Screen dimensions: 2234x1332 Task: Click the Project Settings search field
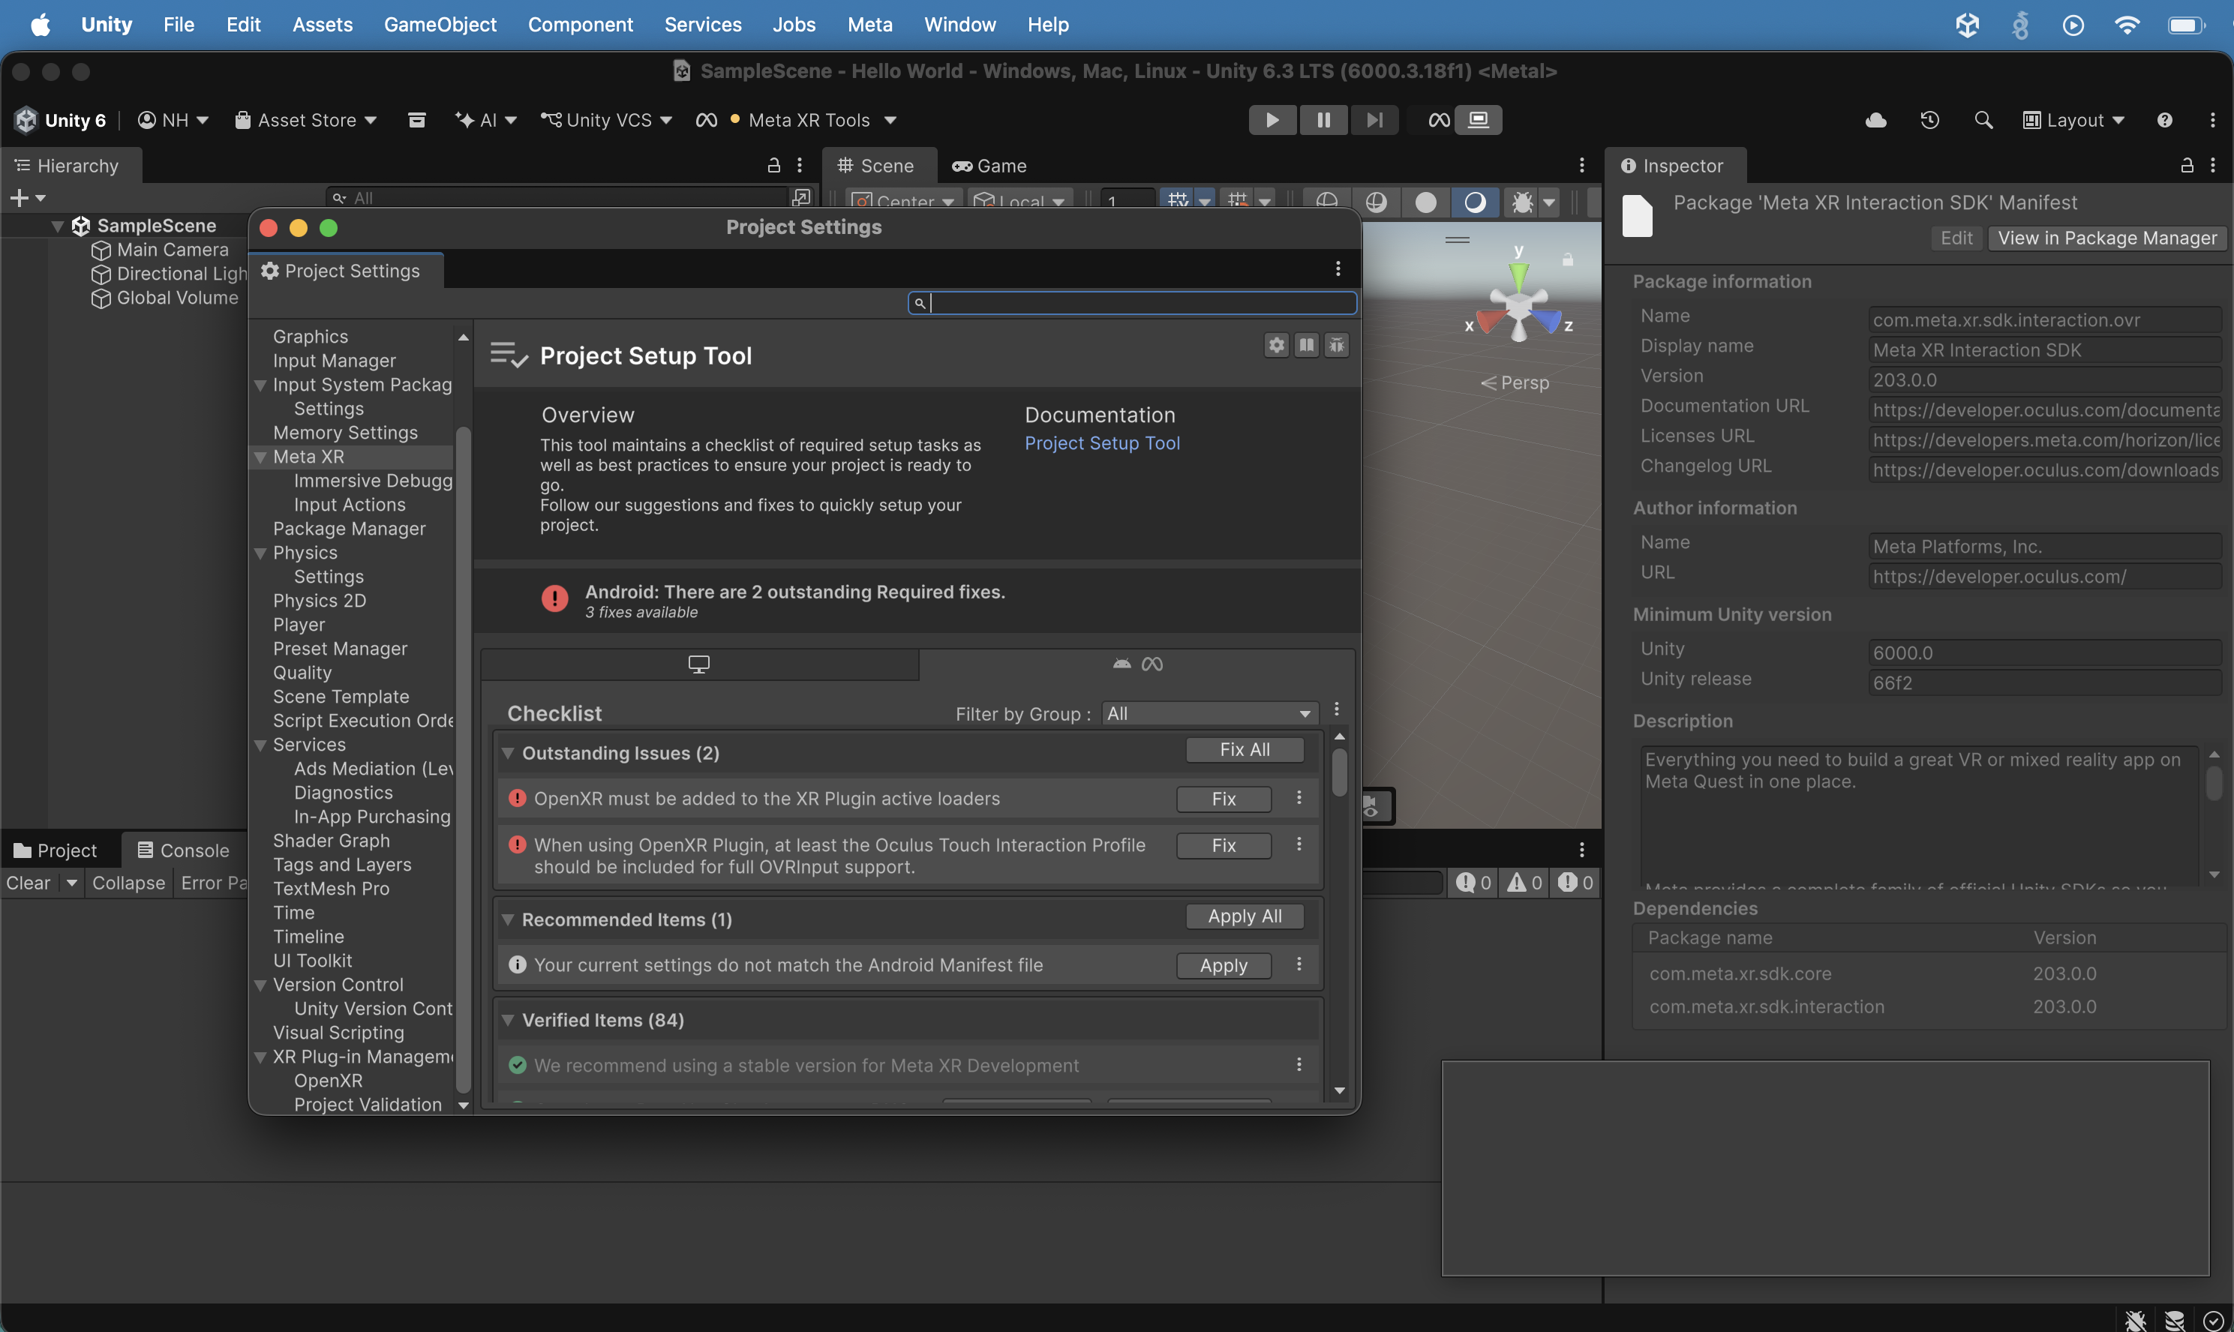(x=1132, y=302)
